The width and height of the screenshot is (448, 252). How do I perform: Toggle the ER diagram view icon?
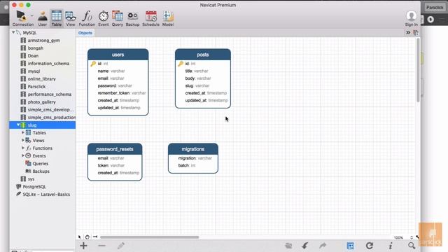pos(350,246)
